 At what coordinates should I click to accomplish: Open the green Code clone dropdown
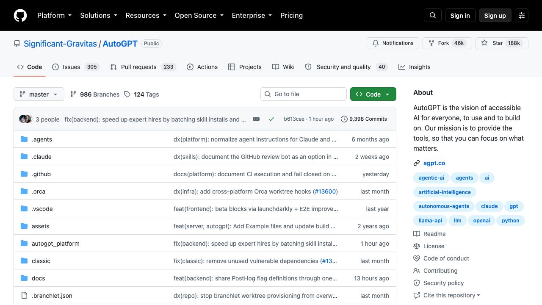coord(373,94)
